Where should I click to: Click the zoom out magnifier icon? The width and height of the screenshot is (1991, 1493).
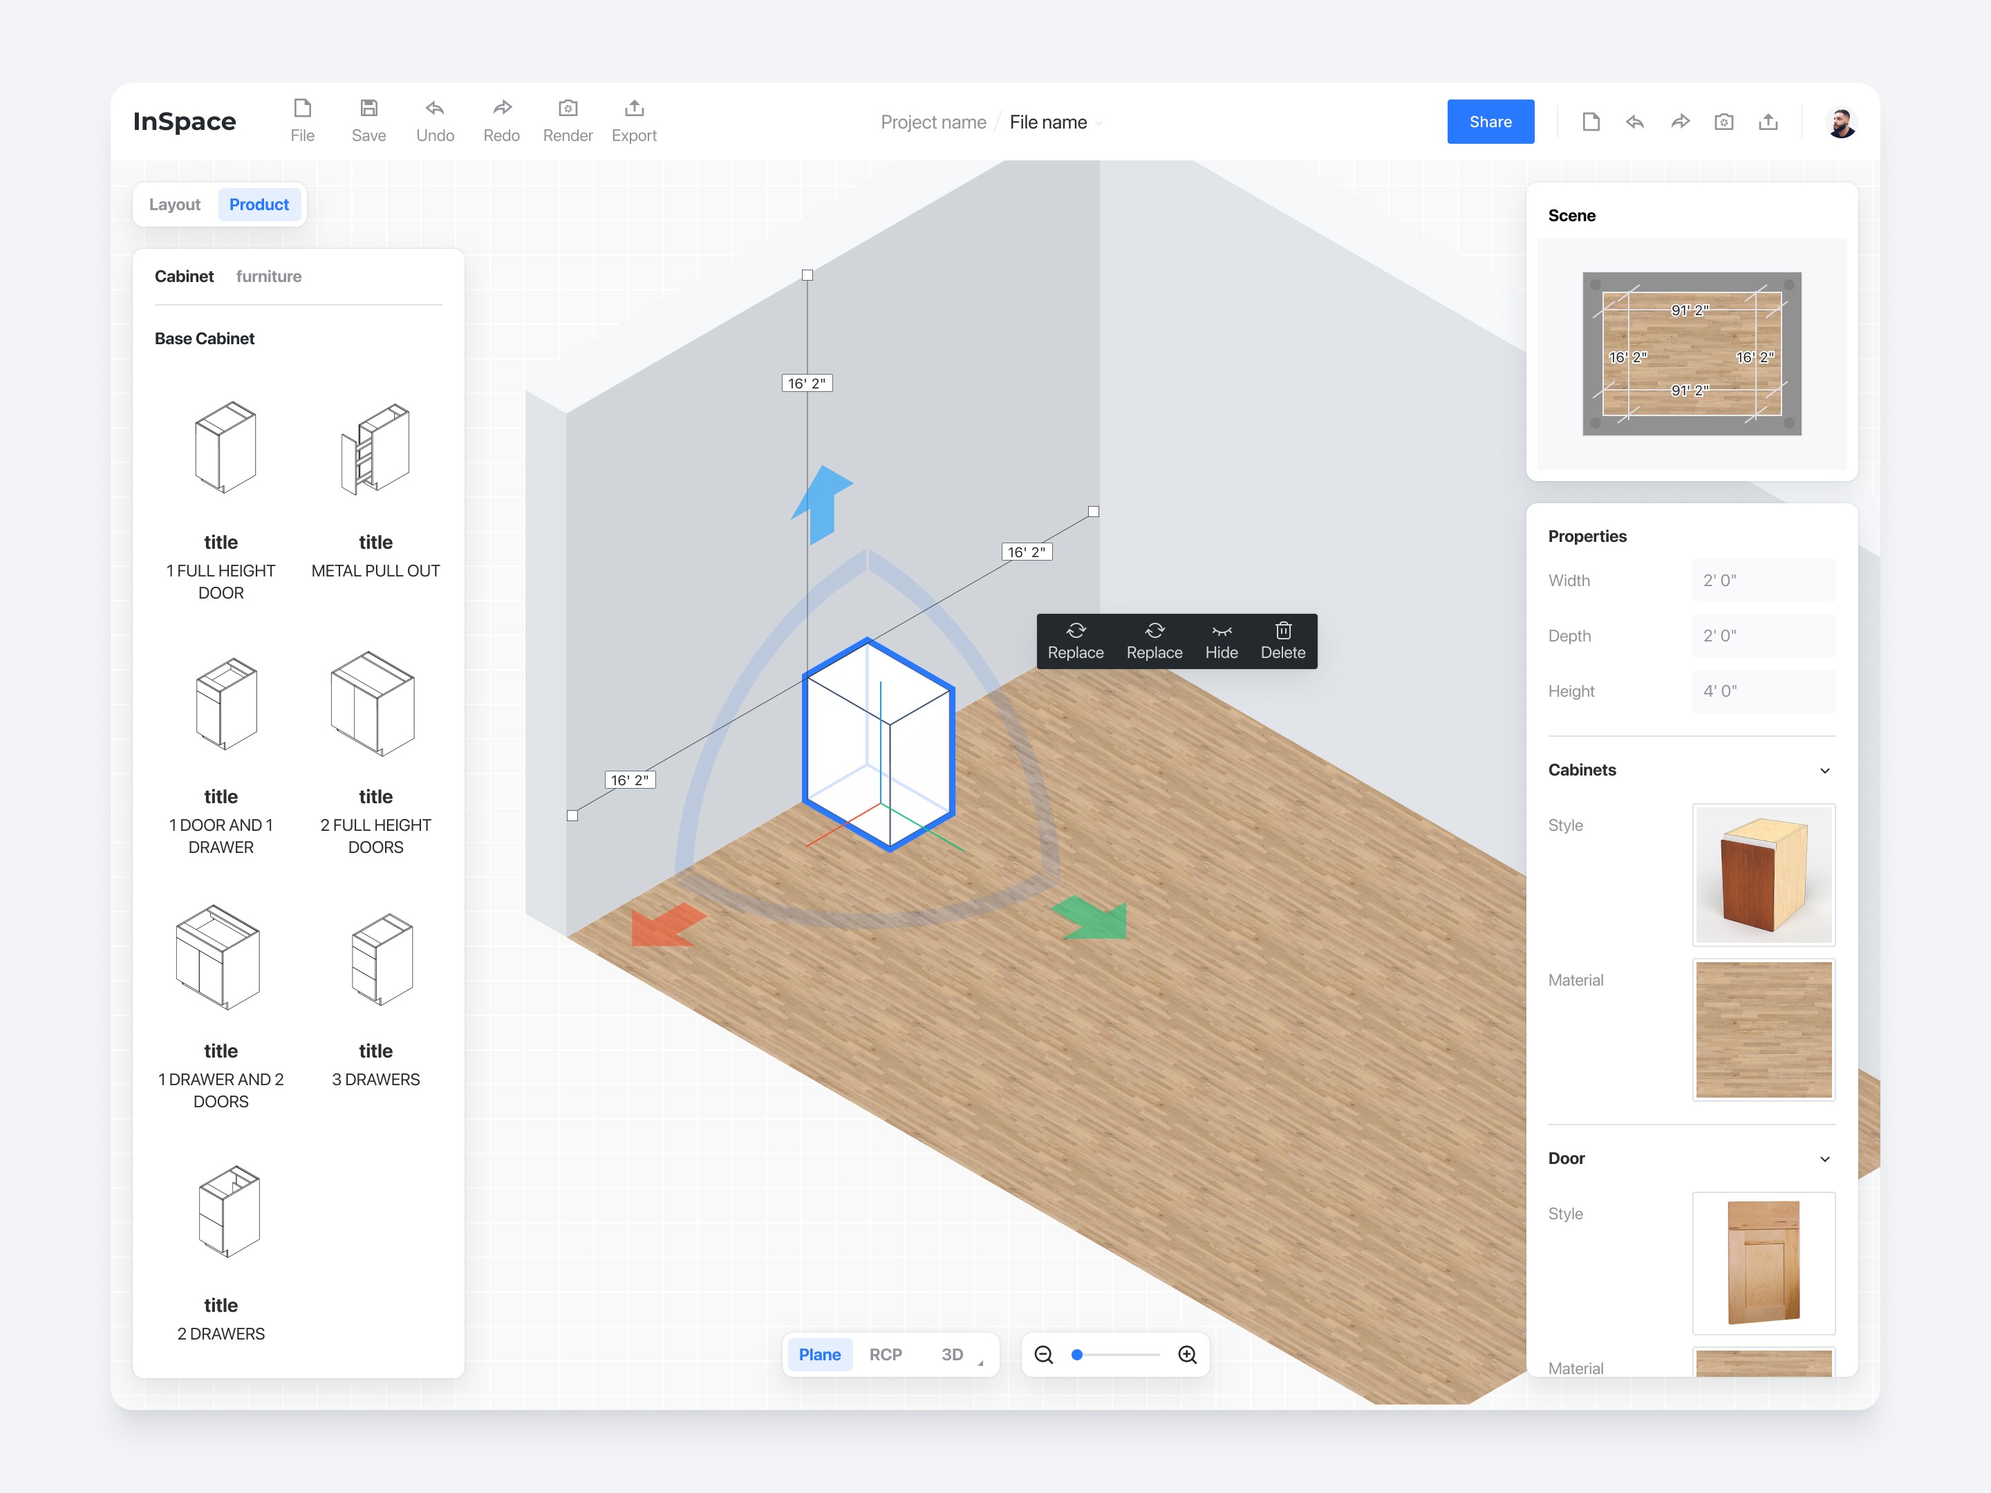coord(1043,1354)
